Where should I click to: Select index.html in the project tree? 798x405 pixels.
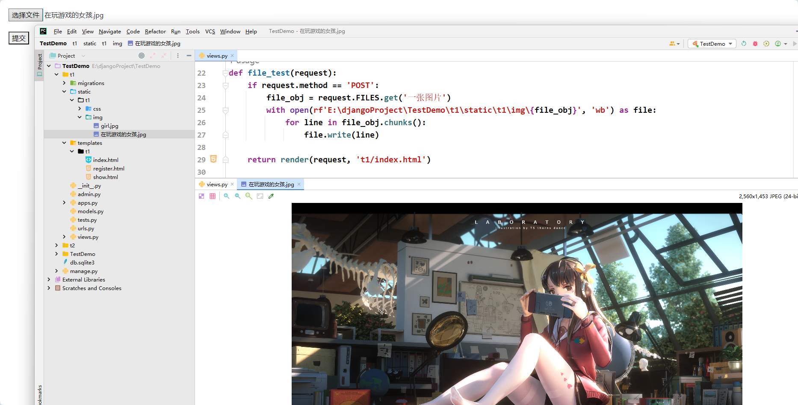click(x=106, y=160)
